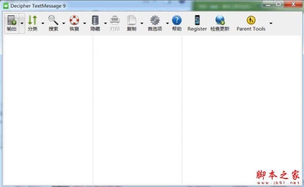Open the 帮助 help question icon
The height and width of the screenshot is (187, 304).
(177, 20)
